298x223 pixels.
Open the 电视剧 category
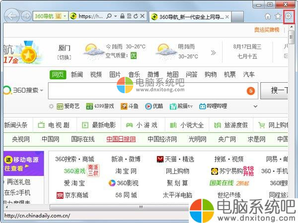tap(54, 125)
